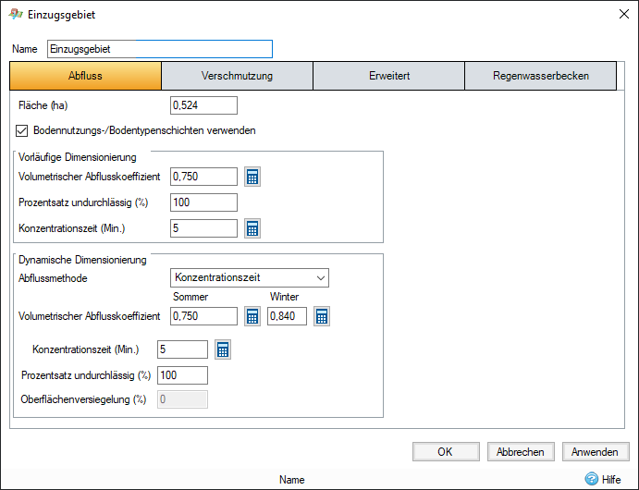Focus preliminary Volumetrischer Abflusskoeffizient field
Viewport: 639px width, 490px height.
(203, 177)
